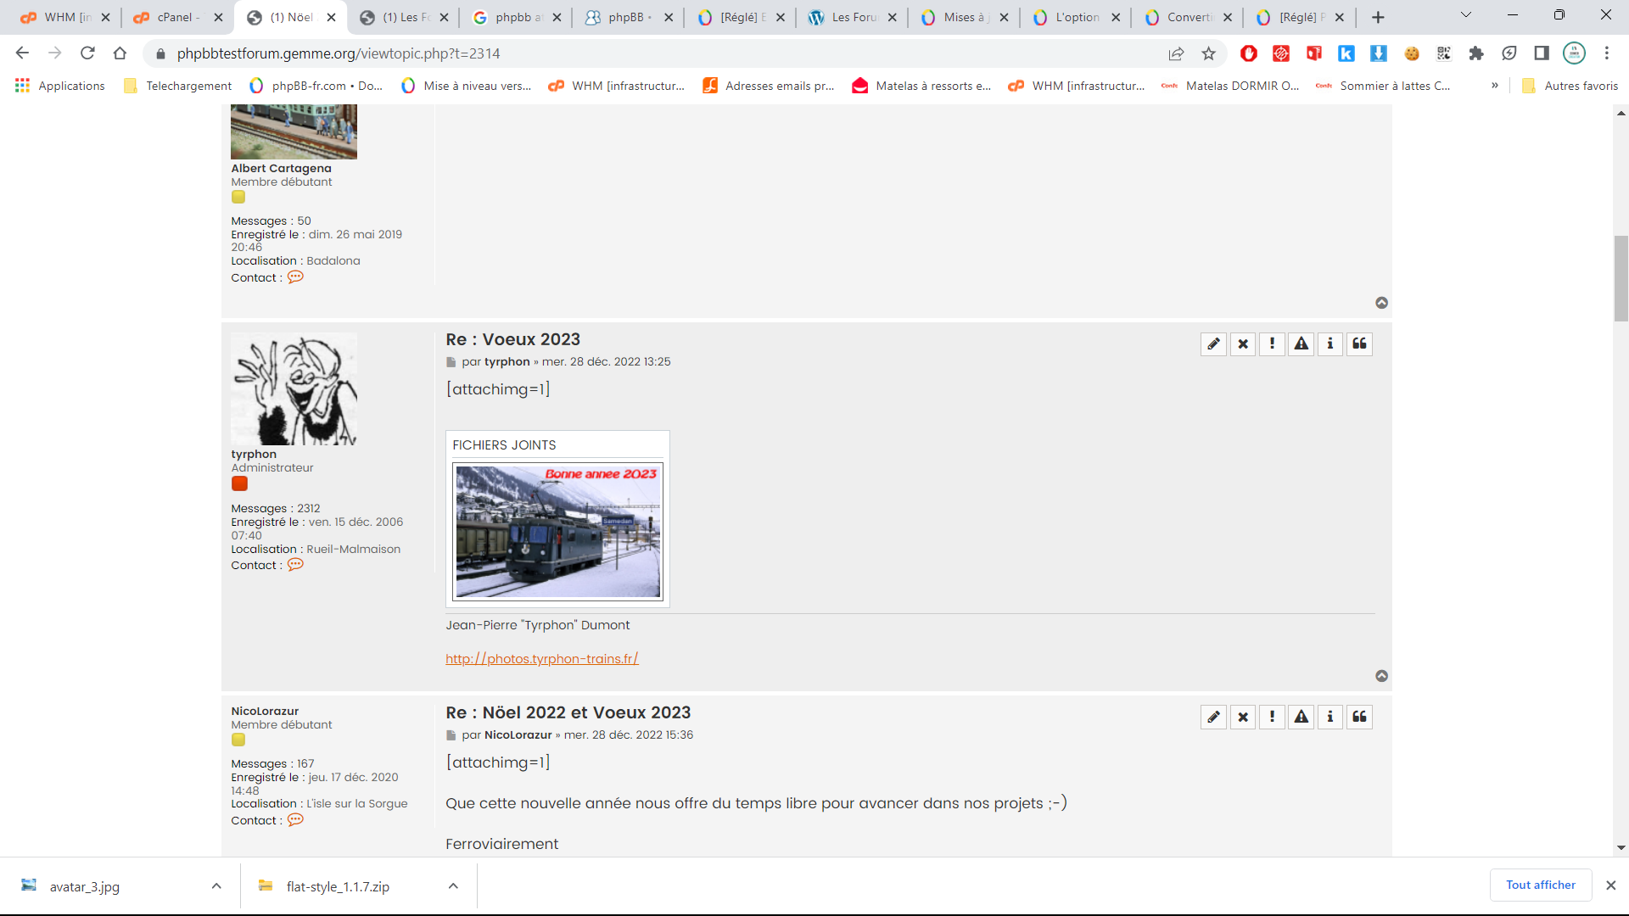Show information for tyrphon's post
Viewport: 1629px width, 916px height.
[x=1330, y=343]
